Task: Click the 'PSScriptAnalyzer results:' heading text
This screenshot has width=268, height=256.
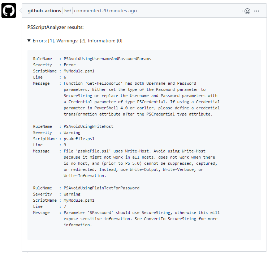Action: click(x=55, y=27)
